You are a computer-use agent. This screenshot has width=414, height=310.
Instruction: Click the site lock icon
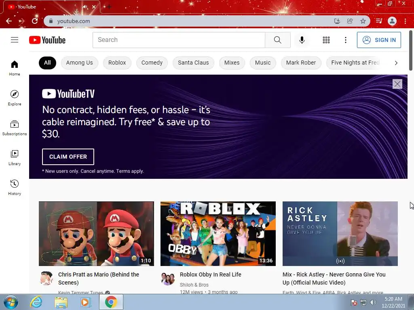coord(51,21)
